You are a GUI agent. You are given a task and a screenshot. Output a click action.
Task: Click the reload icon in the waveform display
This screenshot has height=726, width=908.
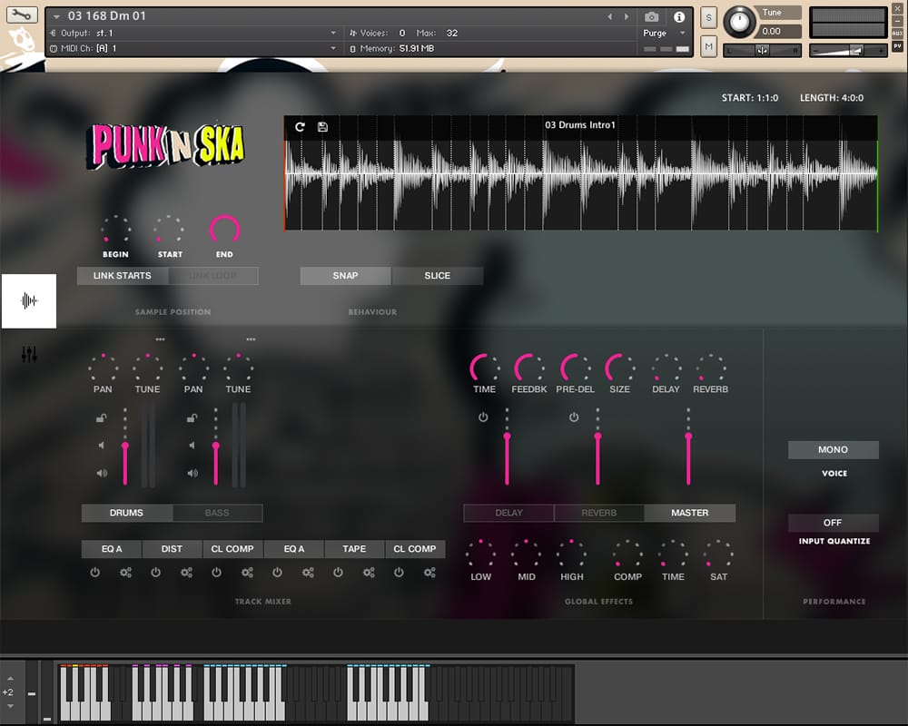click(301, 127)
